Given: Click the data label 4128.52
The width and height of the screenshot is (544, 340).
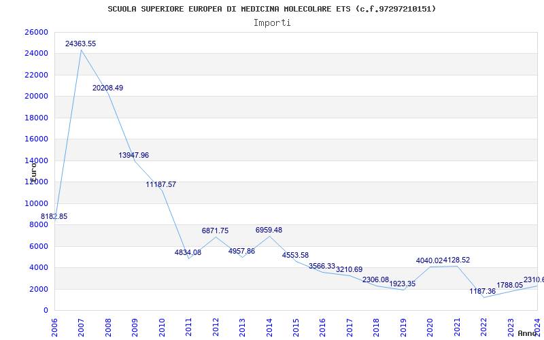Looking at the screenshot, I should click(456, 260).
